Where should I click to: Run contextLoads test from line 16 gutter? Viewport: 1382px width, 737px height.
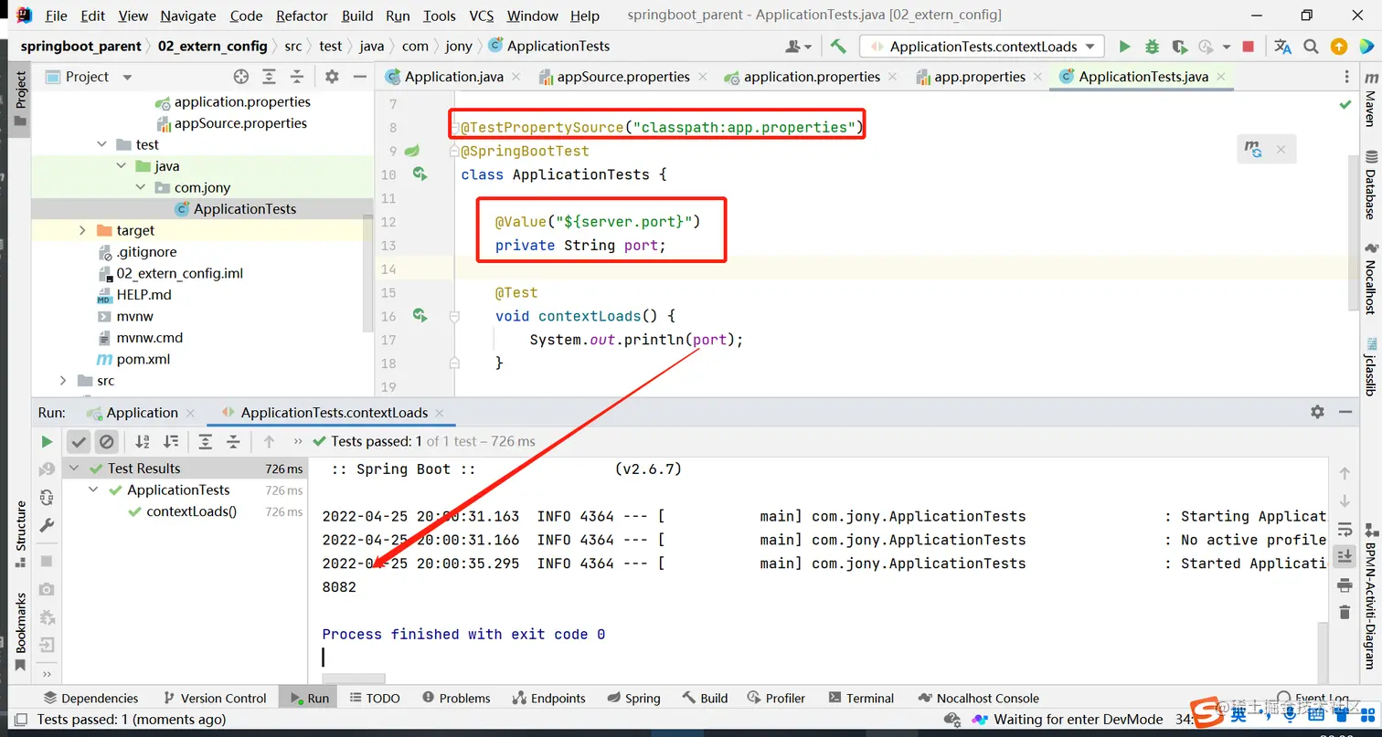420,316
